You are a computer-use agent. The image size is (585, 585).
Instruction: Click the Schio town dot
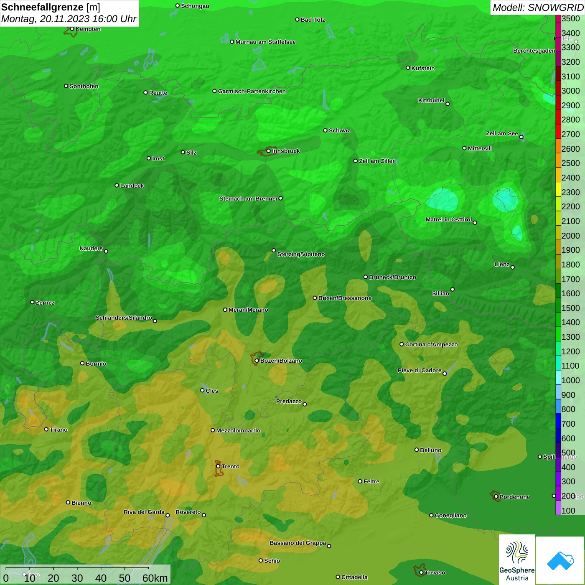pos(261,561)
